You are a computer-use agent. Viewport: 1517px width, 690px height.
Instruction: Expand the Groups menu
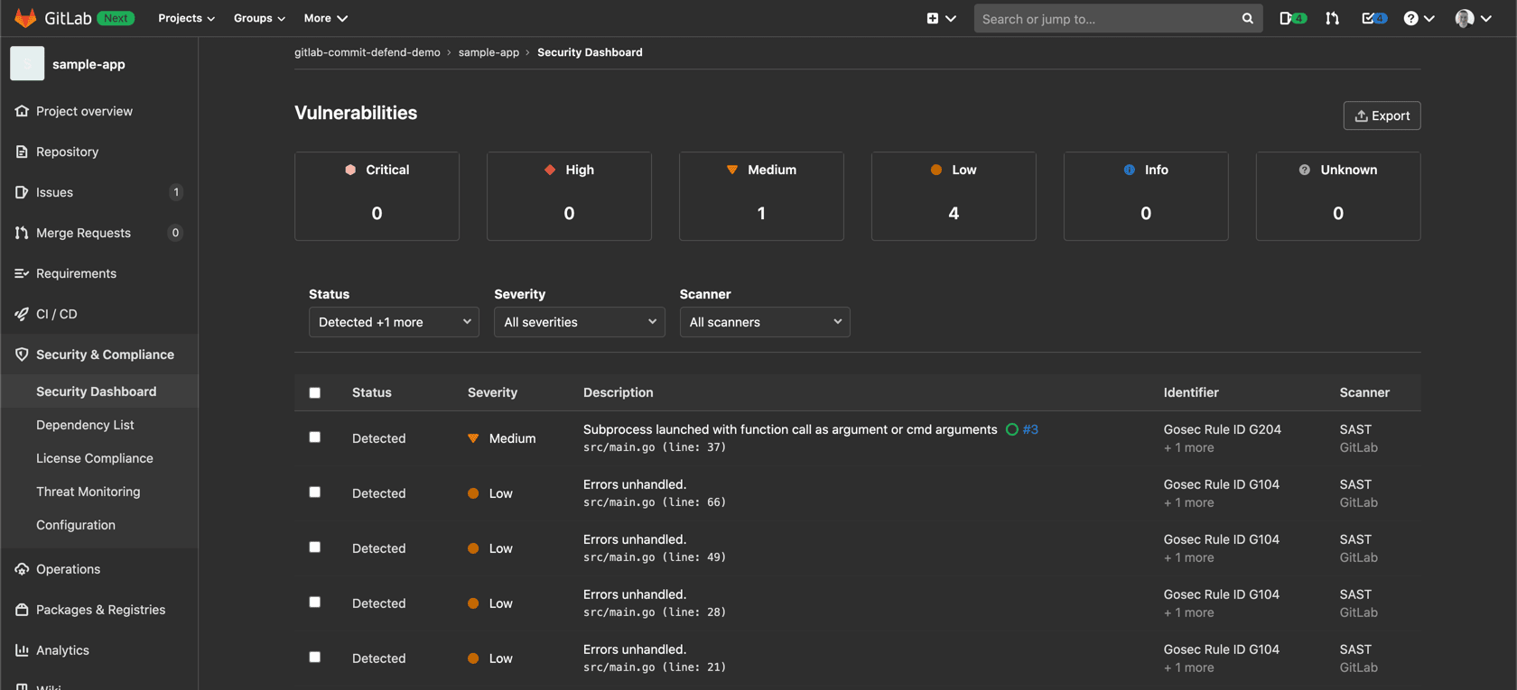[259, 18]
